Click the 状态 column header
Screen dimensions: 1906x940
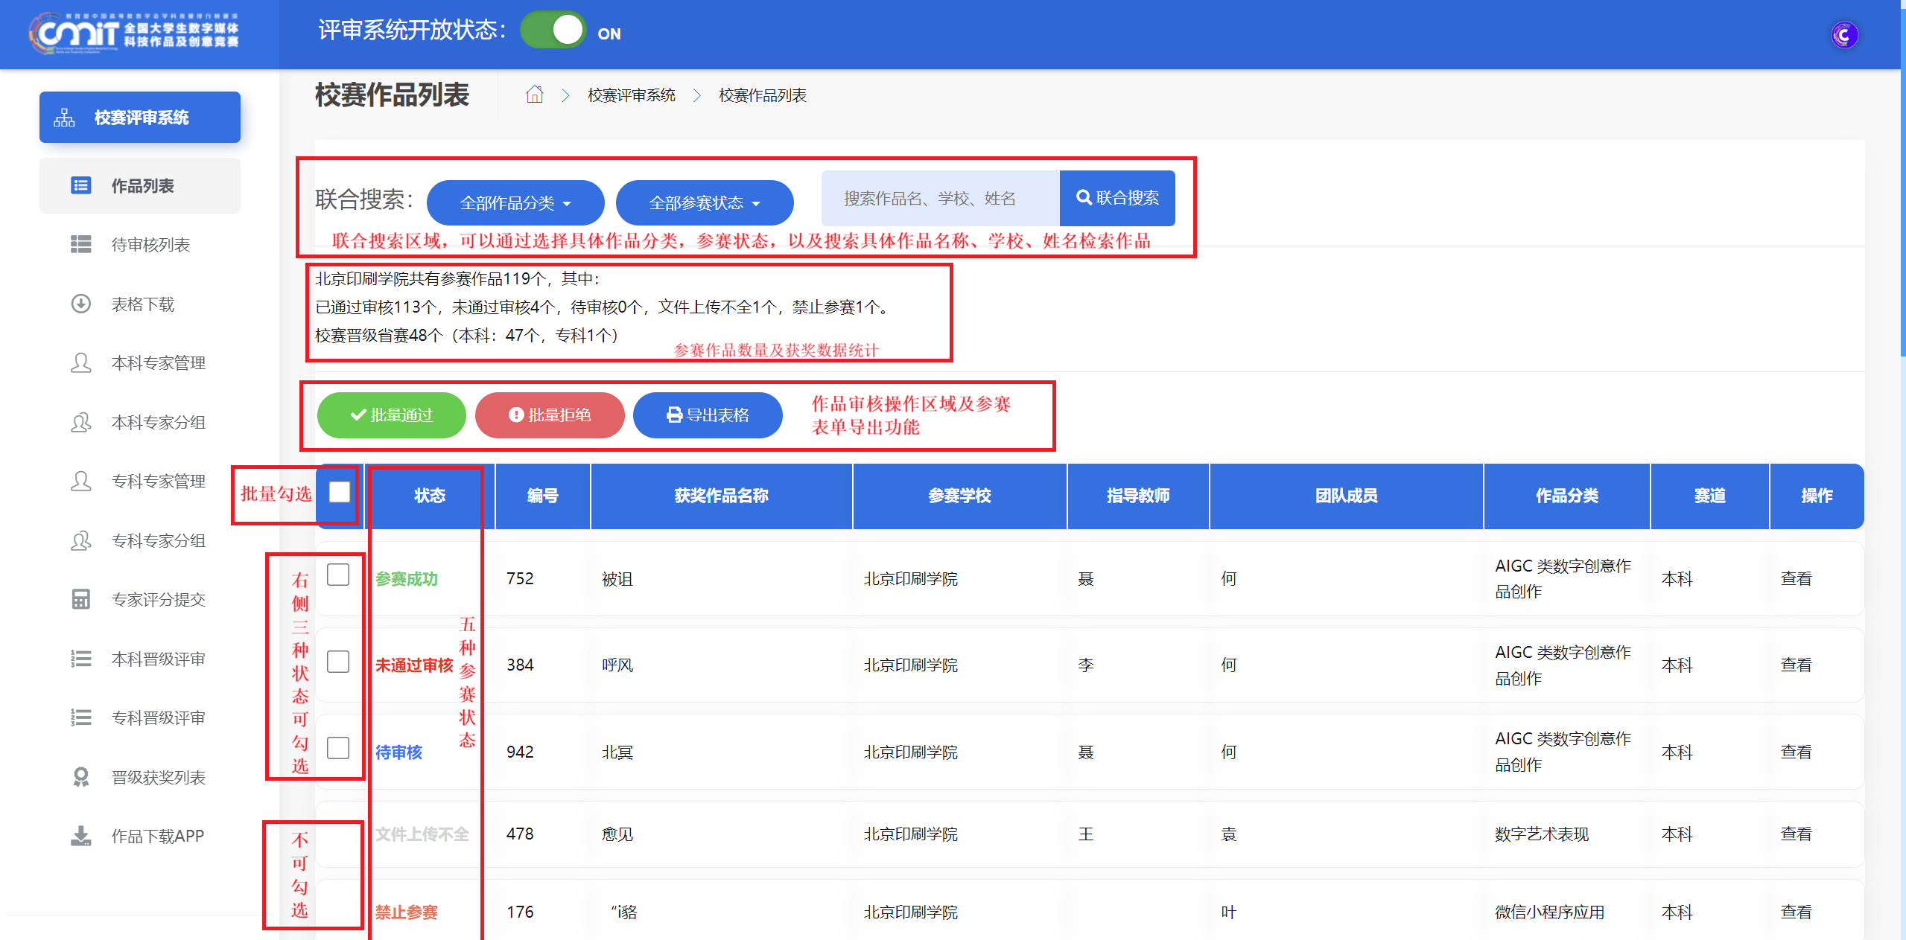coord(430,496)
